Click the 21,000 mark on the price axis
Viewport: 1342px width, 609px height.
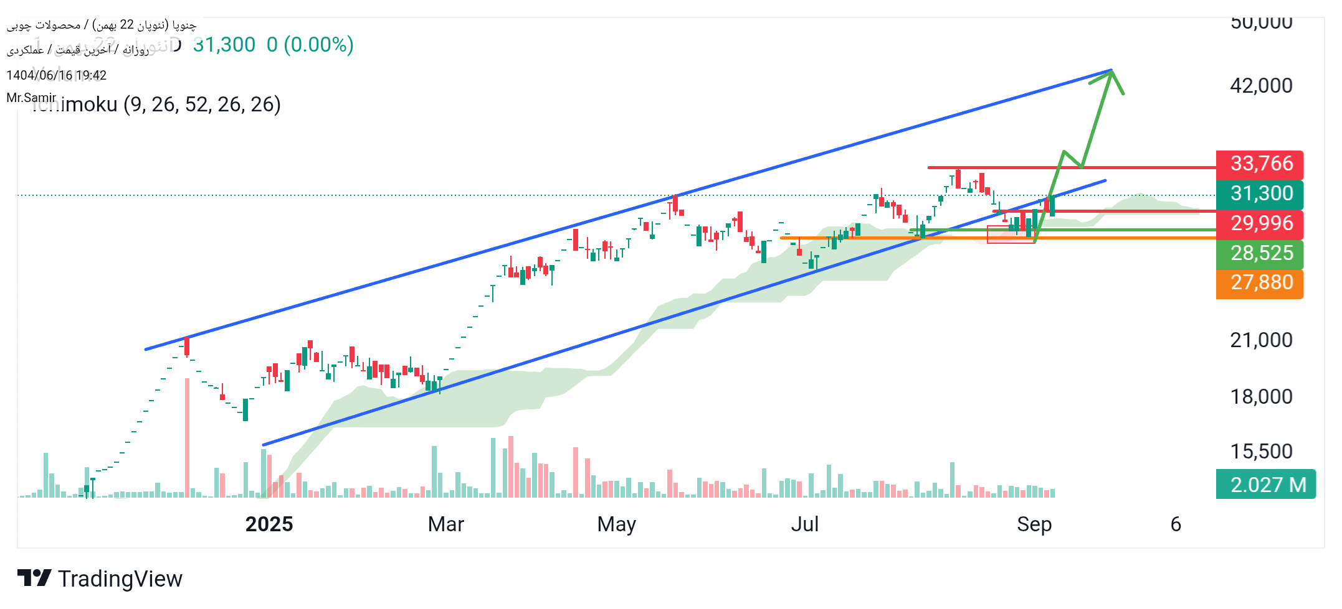(x=1261, y=340)
